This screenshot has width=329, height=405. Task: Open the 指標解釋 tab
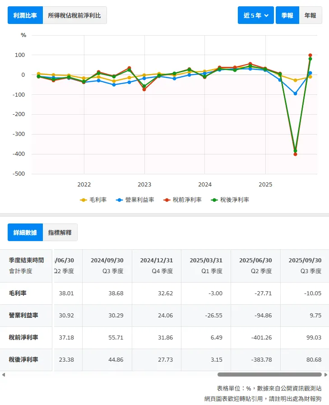60,232
